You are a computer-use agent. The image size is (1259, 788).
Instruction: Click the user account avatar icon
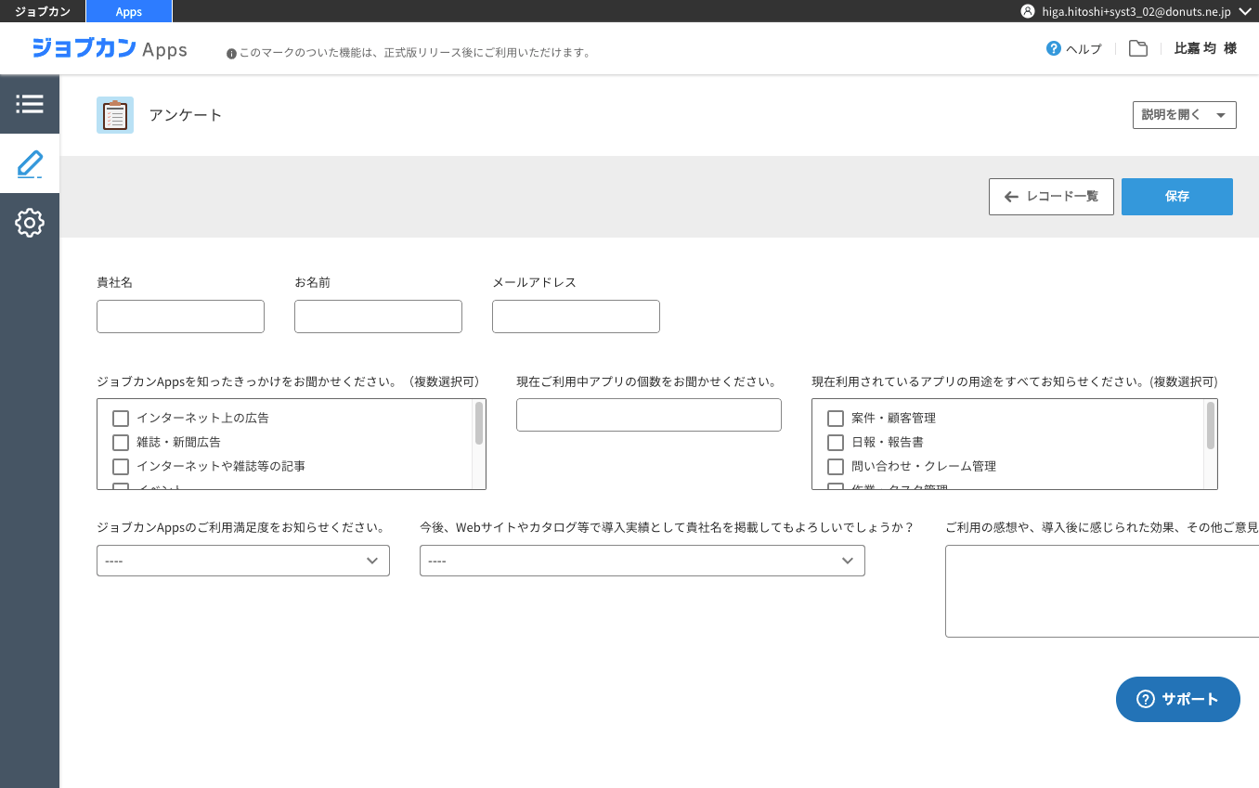point(1027,11)
